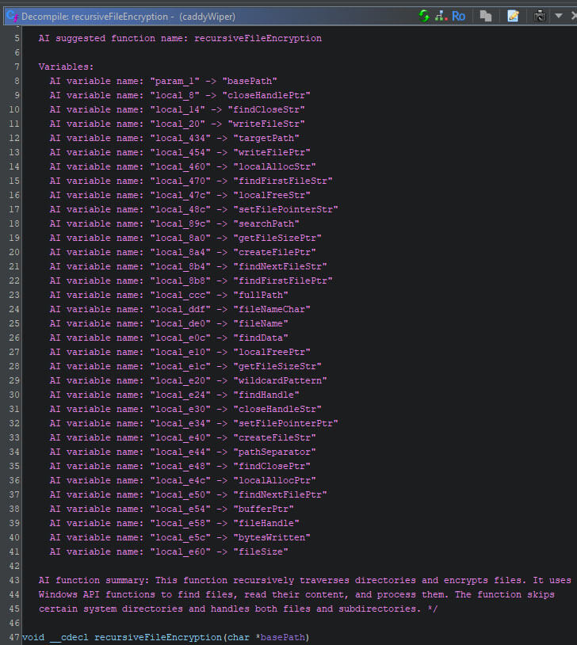Open the edit notepad icon
The height and width of the screenshot is (645, 577).
pyautogui.click(x=513, y=16)
